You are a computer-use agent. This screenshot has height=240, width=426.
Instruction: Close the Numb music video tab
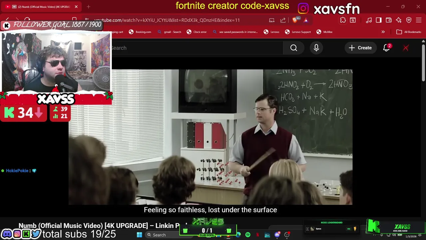click(x=76, y=7)
